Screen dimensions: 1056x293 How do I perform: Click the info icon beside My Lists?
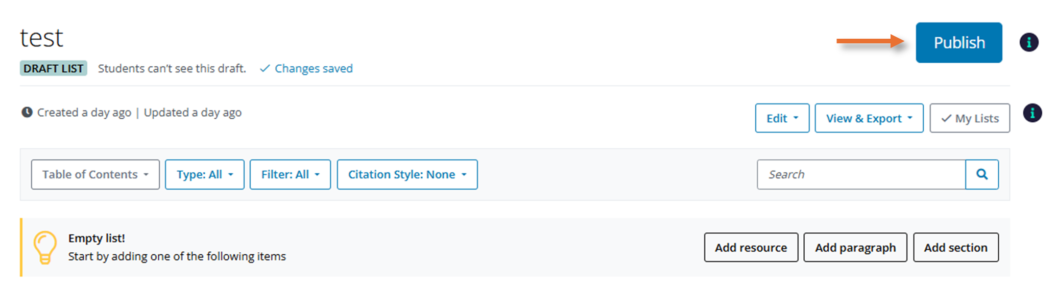tap(1032, 113)
